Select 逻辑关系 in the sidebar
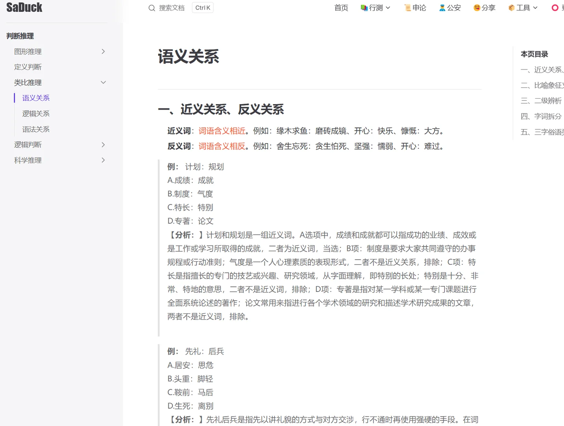Screen dimensions: 564x426 point(36,113)
